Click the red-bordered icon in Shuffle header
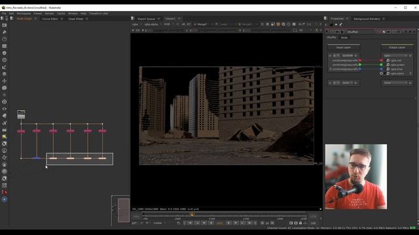This screenshot has width=419, height=235. click(379, 32)
